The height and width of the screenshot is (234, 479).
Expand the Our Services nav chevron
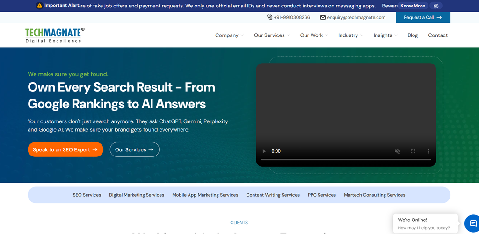point(288,35)
